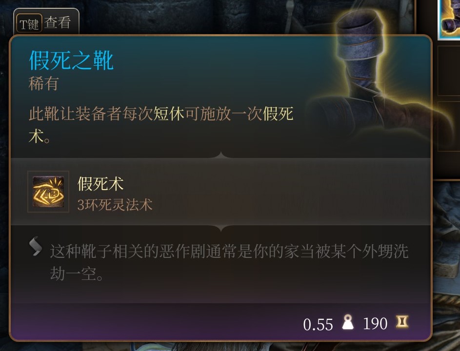The image size is (460, 351).
Task: Select the 查看 inspect button
Action: pyautogui.click(x=58, y=22)
